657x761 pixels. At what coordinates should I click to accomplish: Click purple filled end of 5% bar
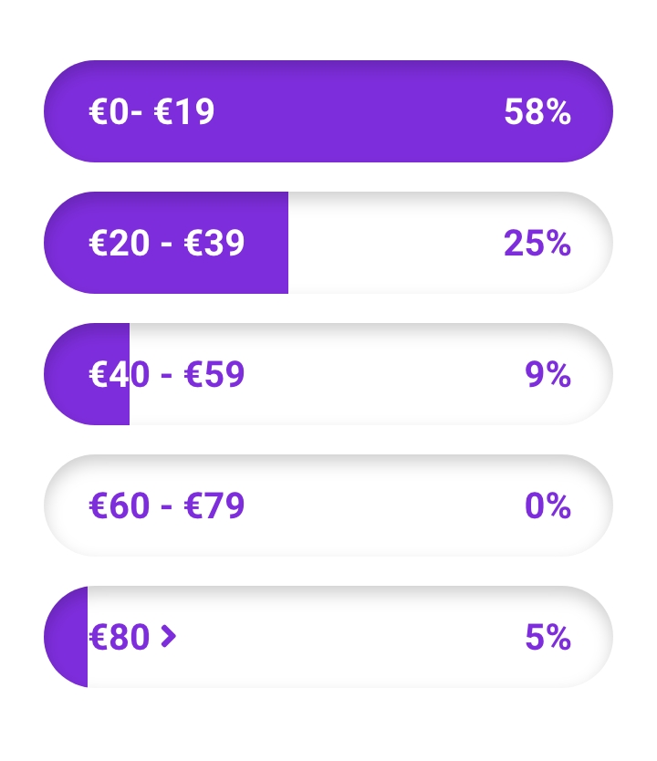pos(66,637)
